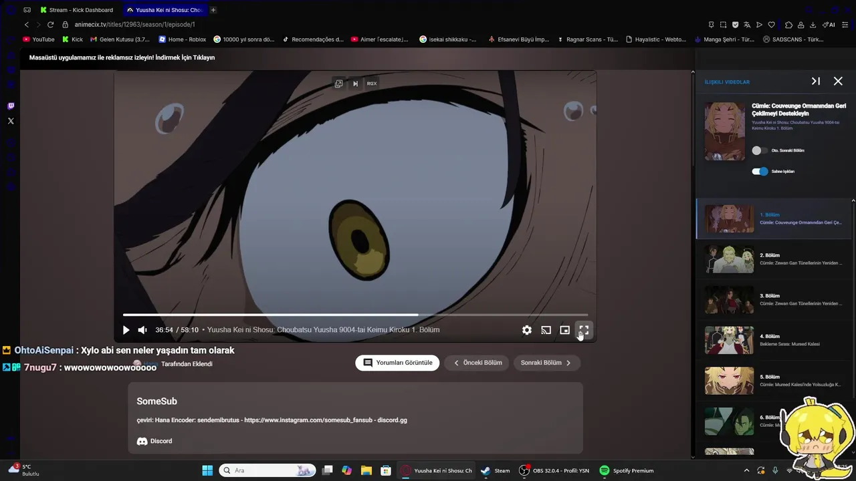Viewport: 856px width, 481px height.
Task: Reload the current page
Action: coord(50,25)
